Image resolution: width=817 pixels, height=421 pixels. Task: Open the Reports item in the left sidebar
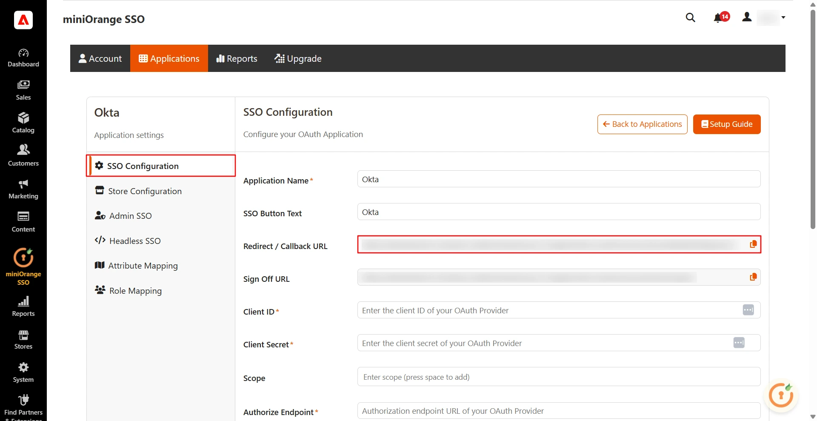point(23,307)
